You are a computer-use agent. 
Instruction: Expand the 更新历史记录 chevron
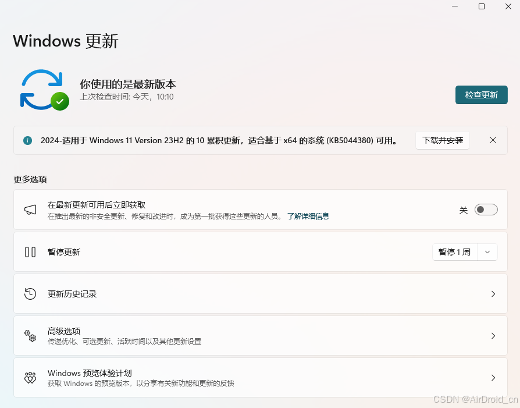point(493,294)
